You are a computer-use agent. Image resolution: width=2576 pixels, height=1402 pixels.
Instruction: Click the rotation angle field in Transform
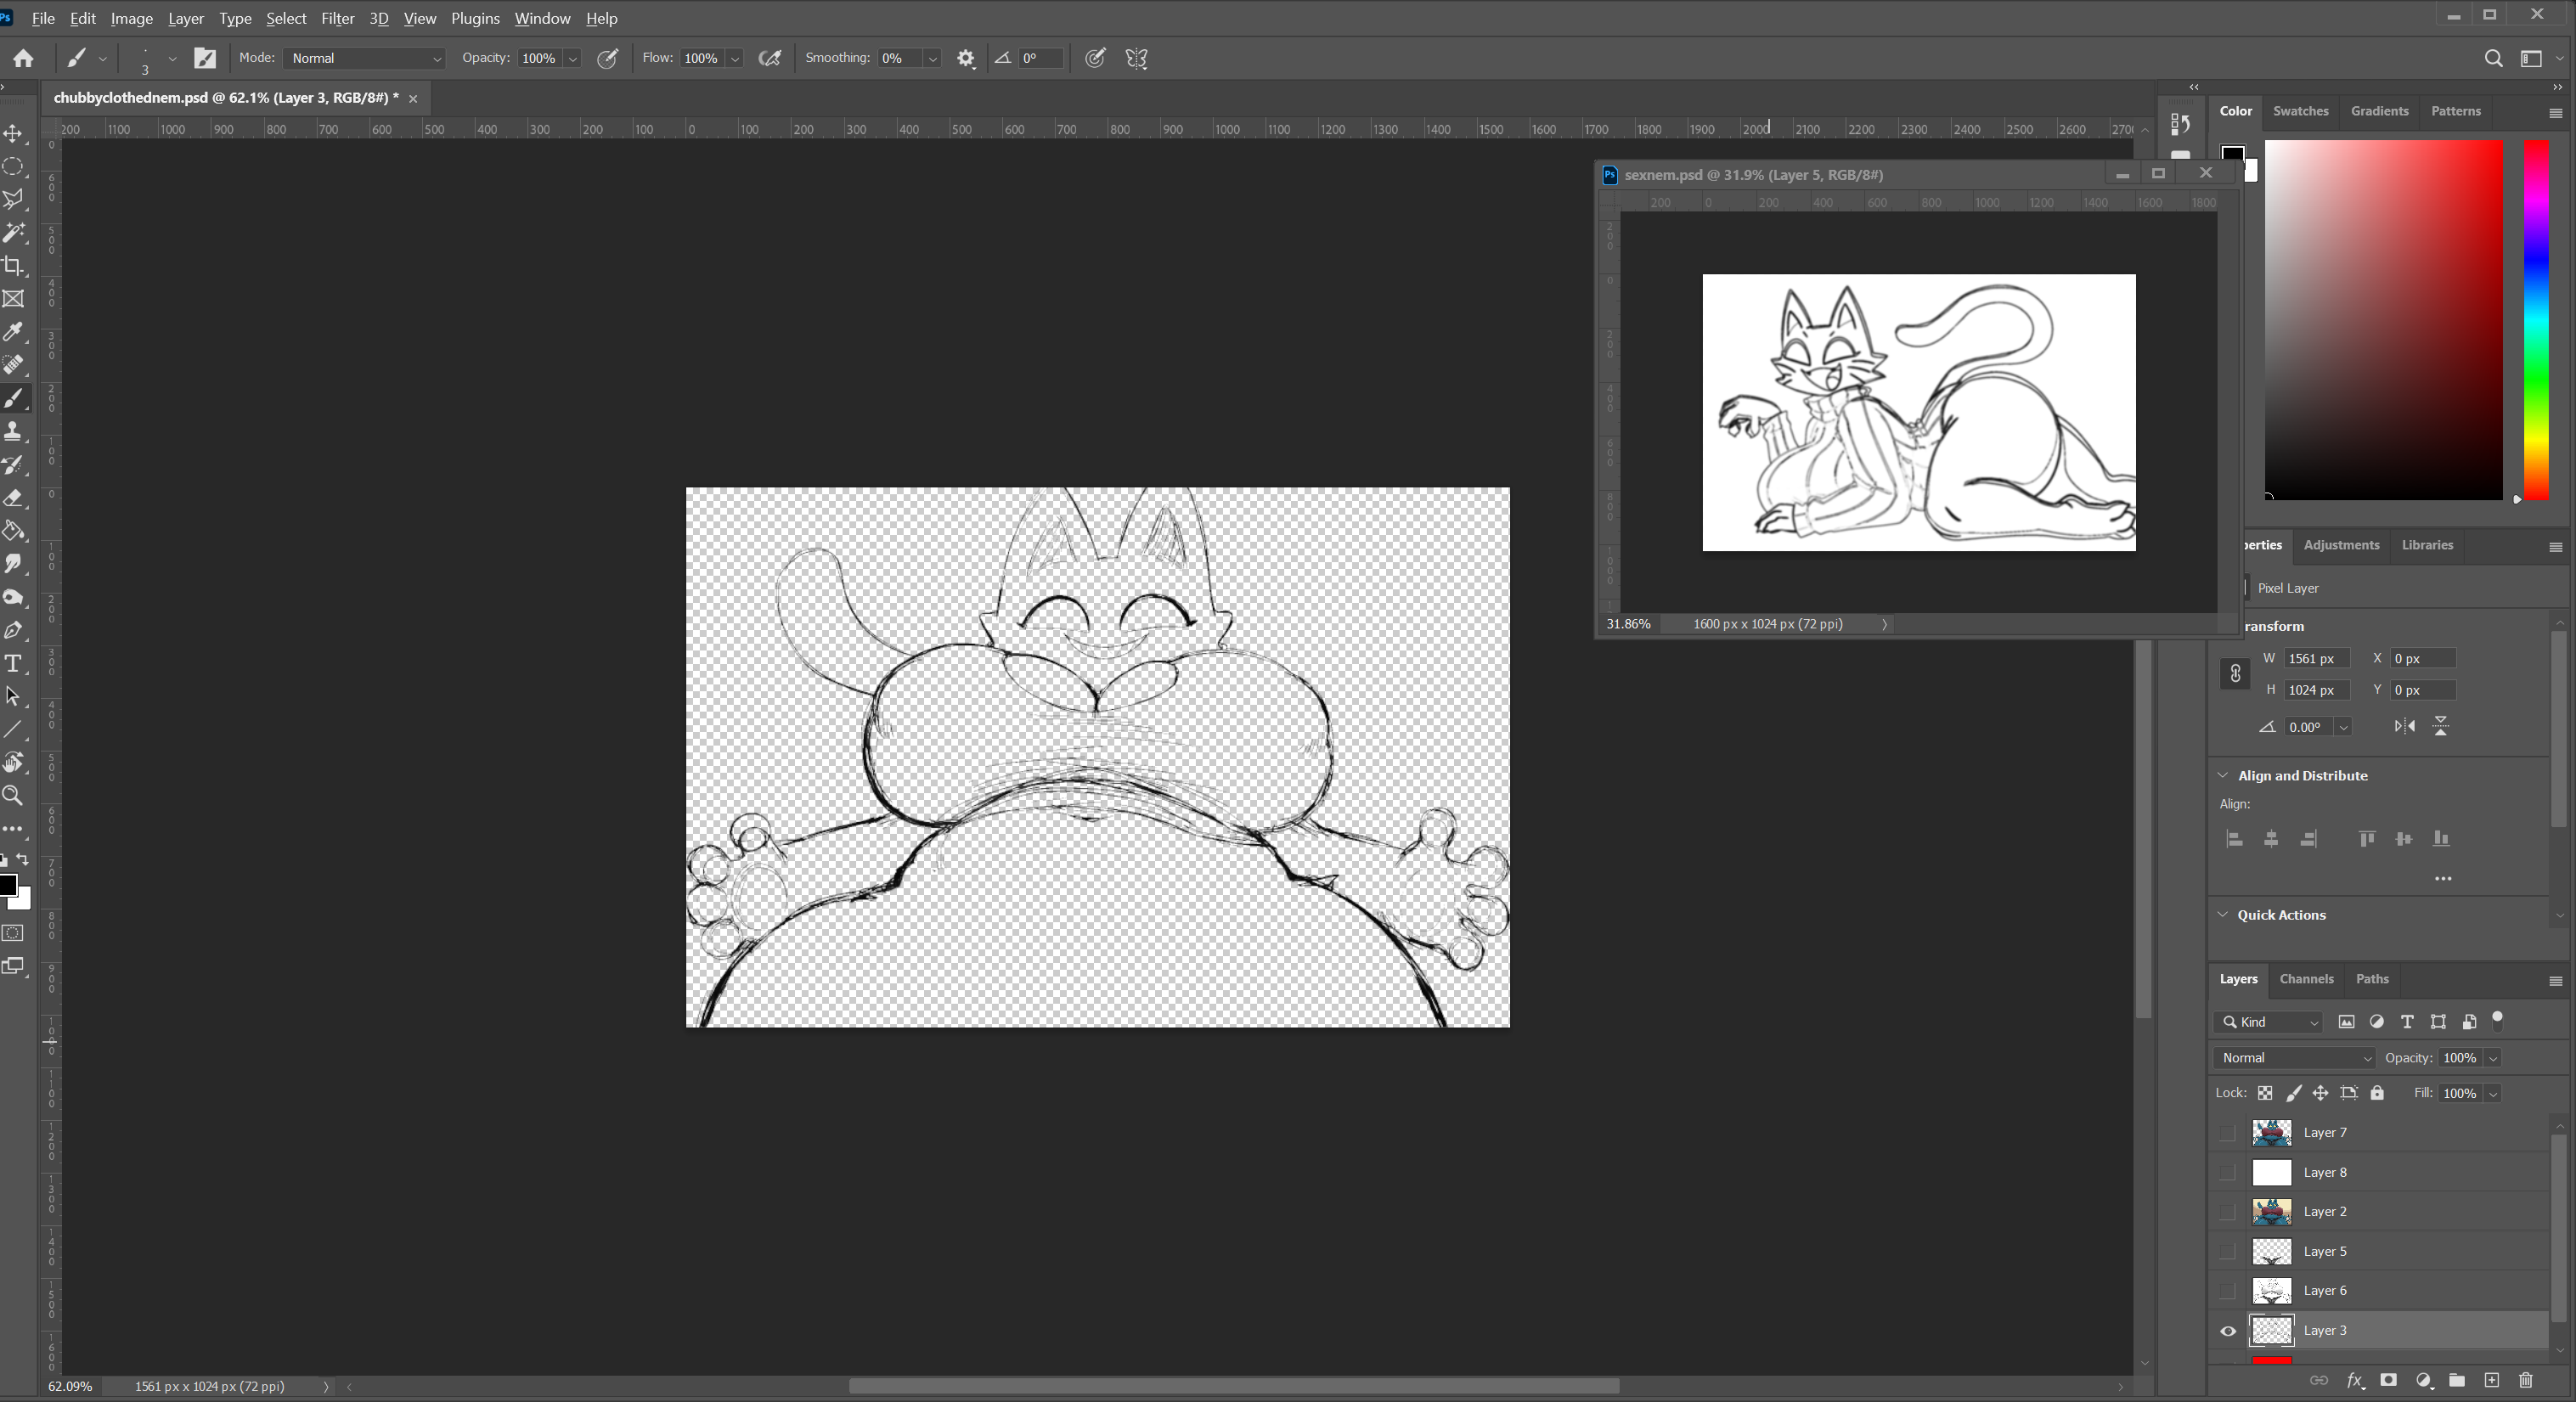pyautogui.click(x=2310, y=727)
